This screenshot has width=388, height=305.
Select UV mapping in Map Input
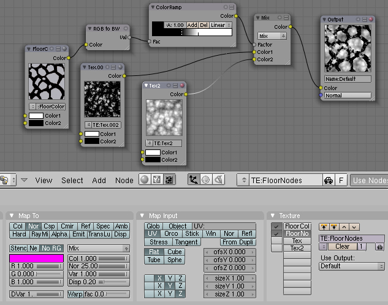153,234
